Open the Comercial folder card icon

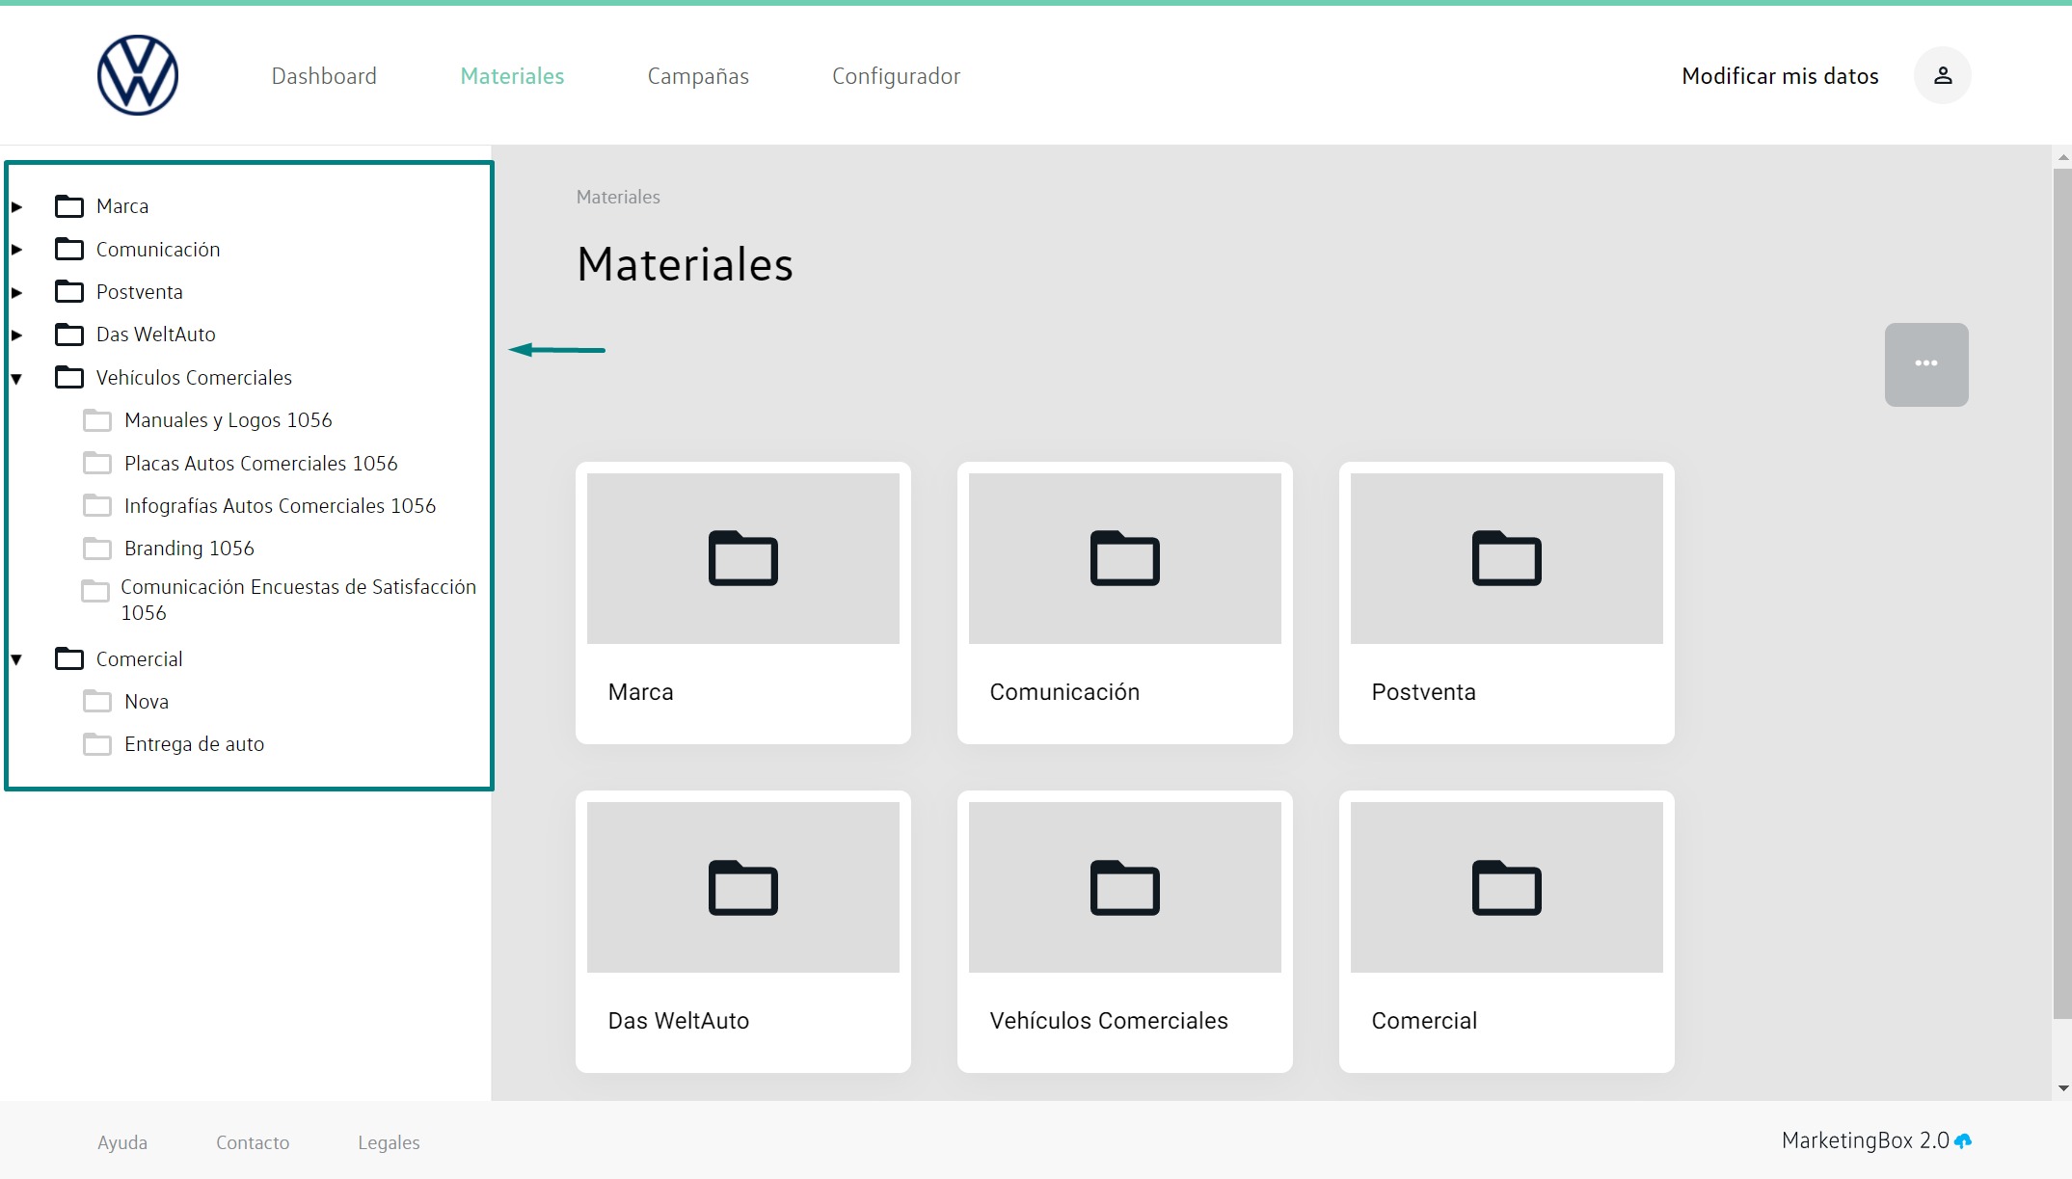pos(1506,887)
